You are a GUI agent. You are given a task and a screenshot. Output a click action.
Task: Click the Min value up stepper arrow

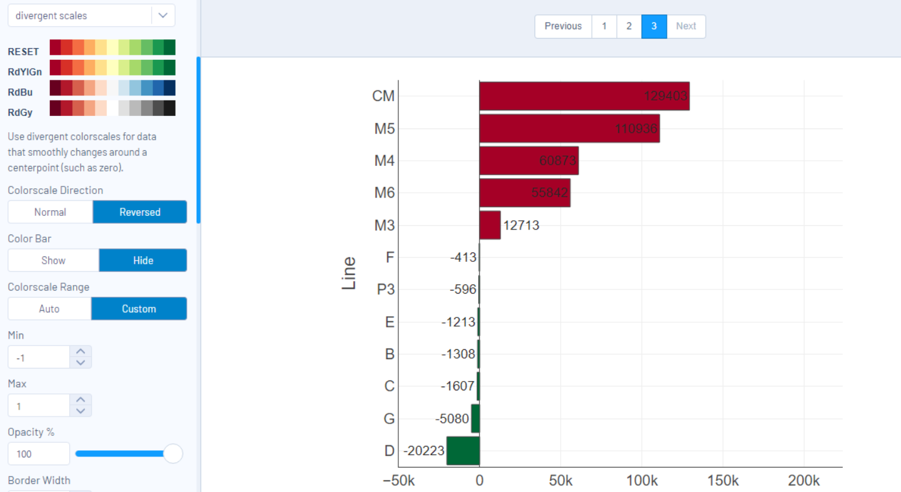pyautogui.click(x=81, y=351)
